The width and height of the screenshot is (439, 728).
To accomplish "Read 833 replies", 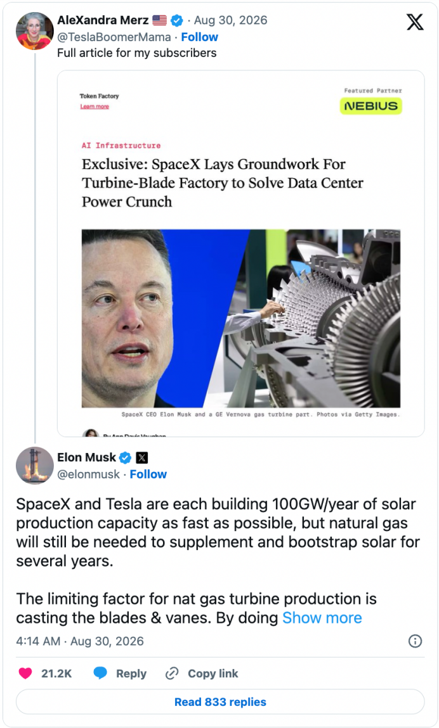I will pyautogui.click(x=220, y=701).
